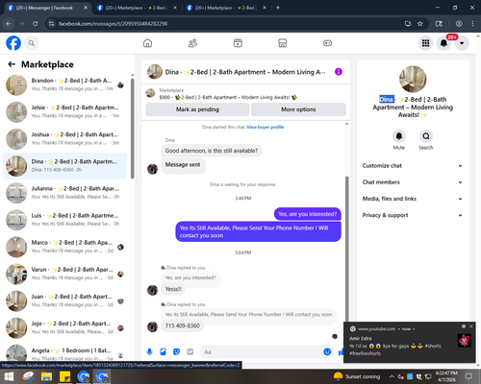Open YouTube notification settings gear
Image resolution: width=481 pixels, height=384 pixels.
pyautogui.click(x=464, y=326)
